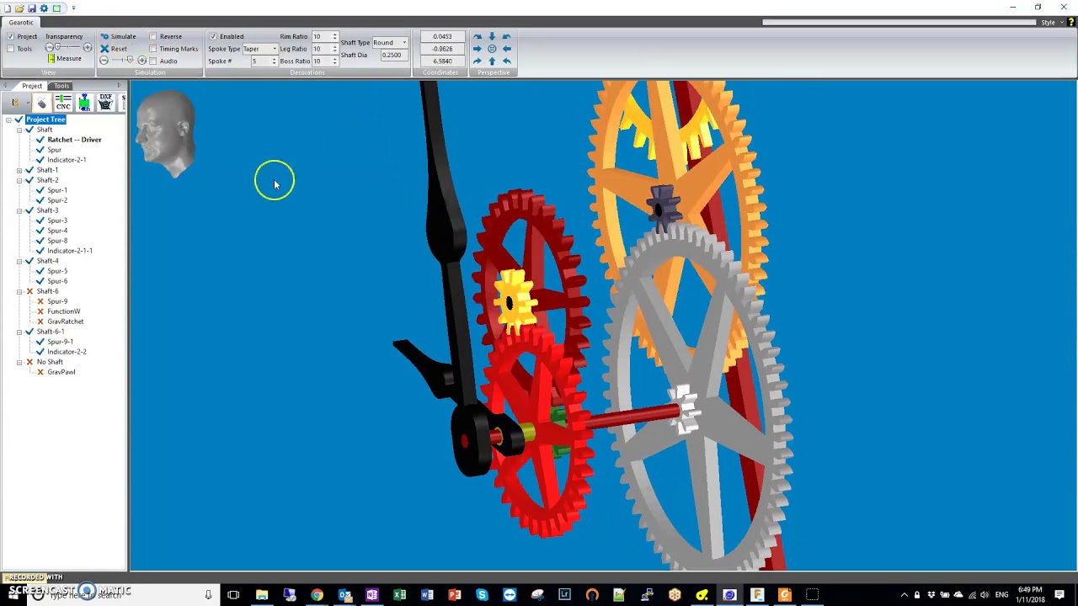Image resolution: width=1078 pixels, height=606 pixels.
Task: Open the settings gear in quick access toolbar
Action: tap(44, 8)
